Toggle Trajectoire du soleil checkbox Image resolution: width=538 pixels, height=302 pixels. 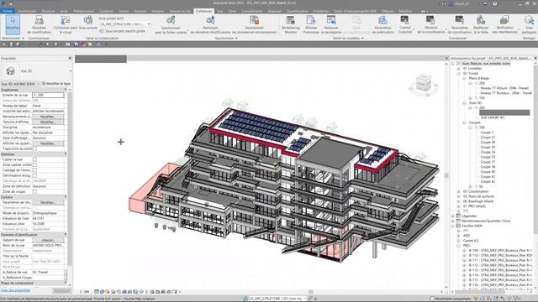tap(34, 149)
